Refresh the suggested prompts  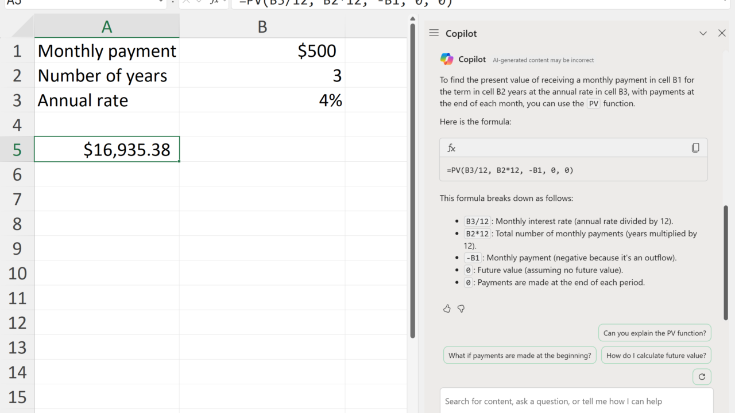pos(702,377)
